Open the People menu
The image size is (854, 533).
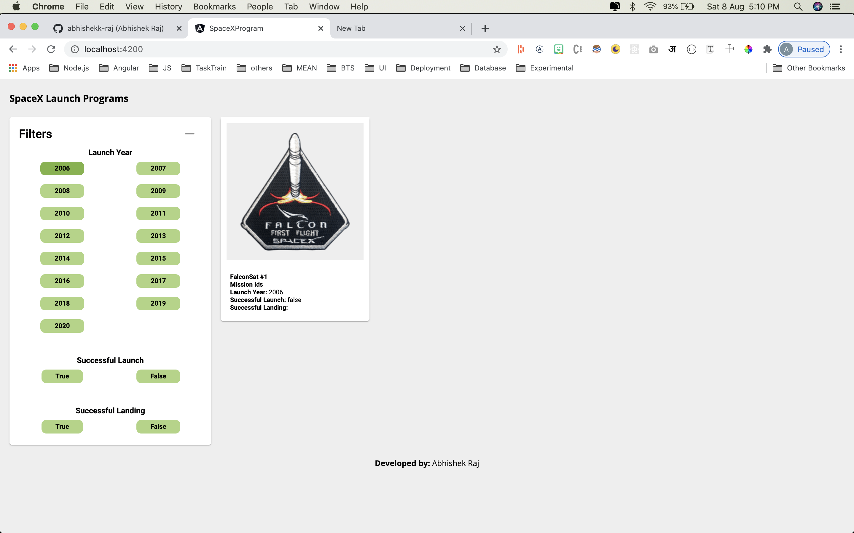[x=260, y=6]
